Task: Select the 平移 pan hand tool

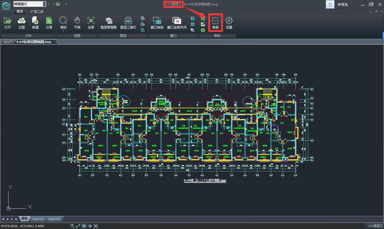Action: [77, 23]
